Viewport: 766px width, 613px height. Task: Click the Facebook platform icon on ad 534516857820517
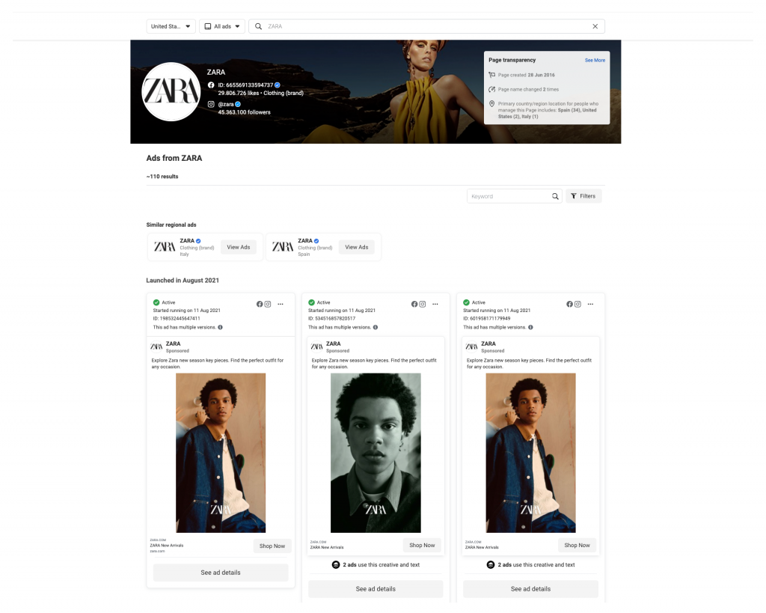pos(414,304)
